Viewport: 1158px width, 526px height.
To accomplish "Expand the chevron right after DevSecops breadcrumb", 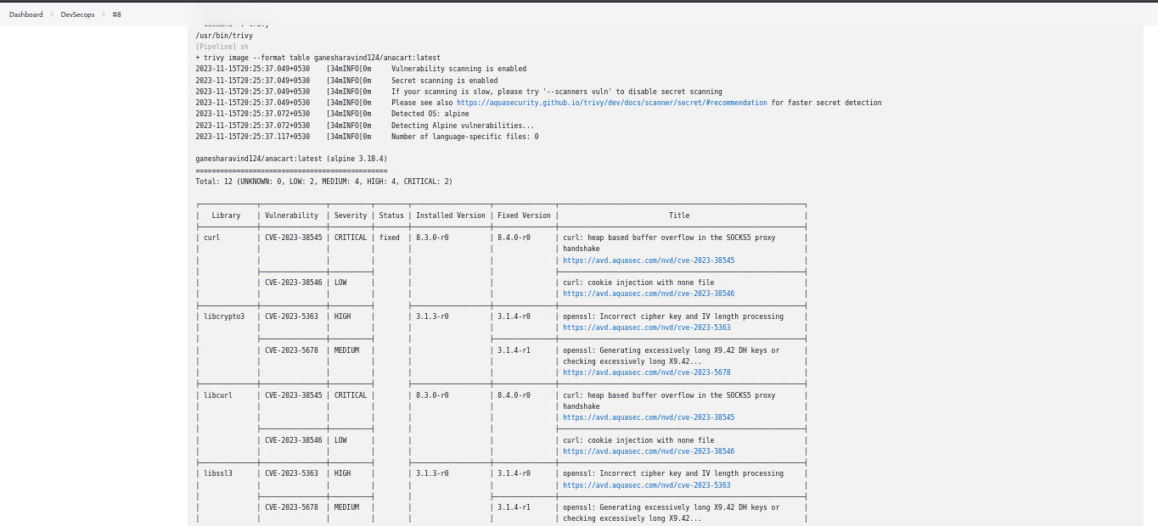I will tap(104, 14).
